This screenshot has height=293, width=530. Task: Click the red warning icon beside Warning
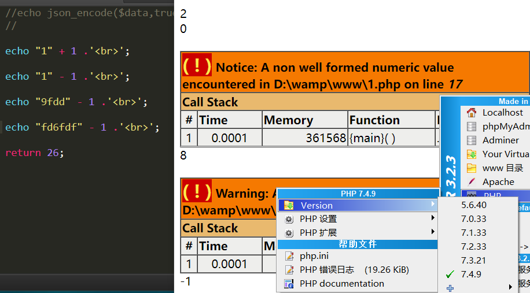click(x=197, y=191)
